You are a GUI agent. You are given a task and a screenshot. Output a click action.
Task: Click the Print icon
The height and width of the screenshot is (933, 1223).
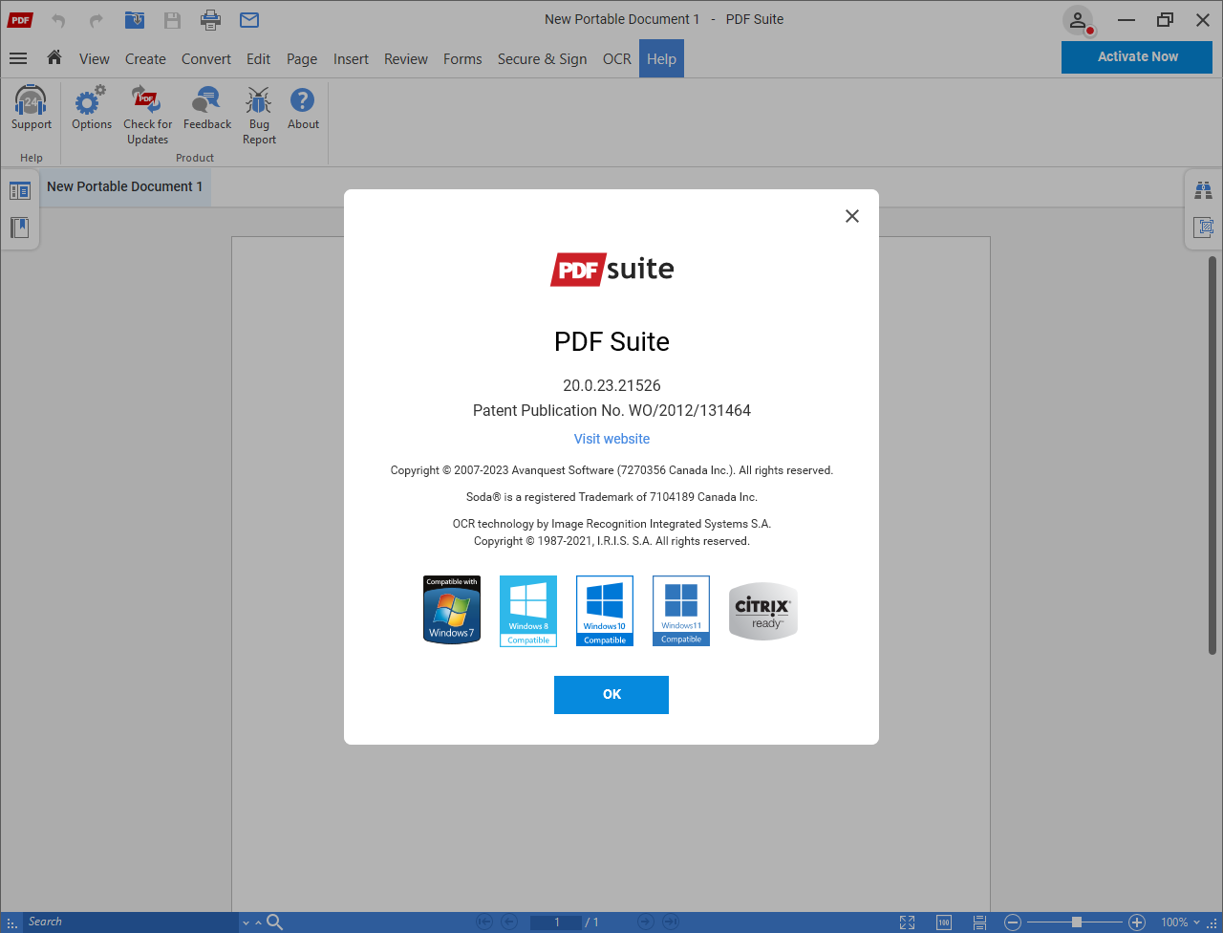tap(211, 20)
